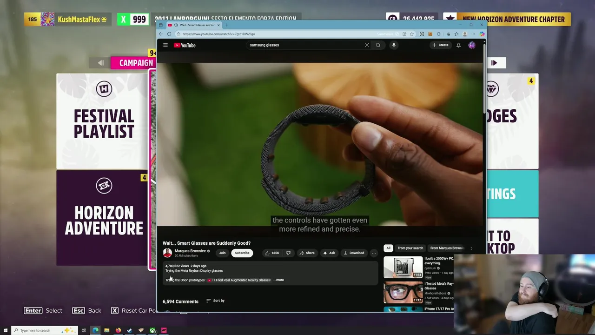Click the YouTube search magnifier button
595x335 pixels.
(x=378, y=45)
